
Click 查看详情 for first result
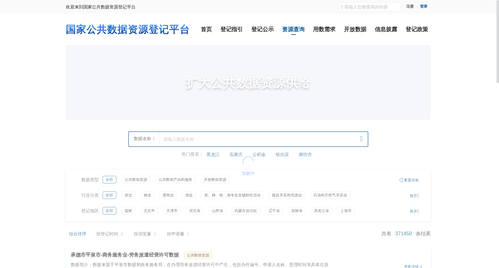coord(413,266)
